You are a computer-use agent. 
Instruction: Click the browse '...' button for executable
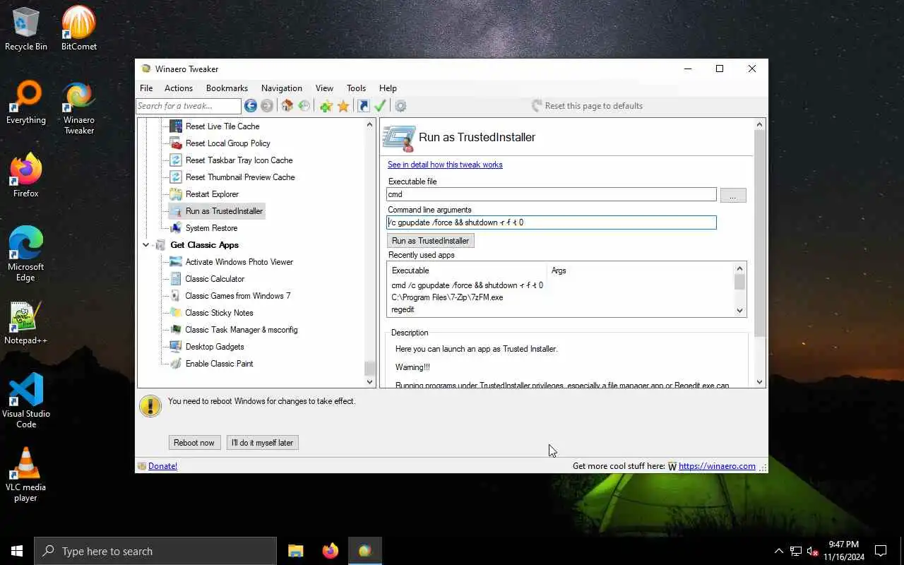(732, 196)
